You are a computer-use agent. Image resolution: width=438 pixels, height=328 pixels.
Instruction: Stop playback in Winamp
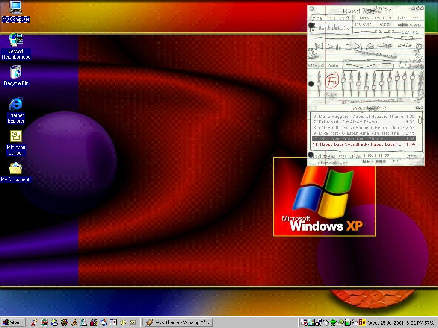348,46
